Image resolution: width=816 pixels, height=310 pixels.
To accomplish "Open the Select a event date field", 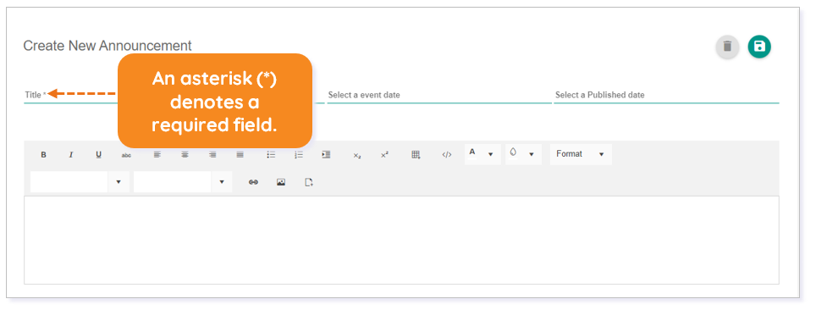I will tap(439, 96).
